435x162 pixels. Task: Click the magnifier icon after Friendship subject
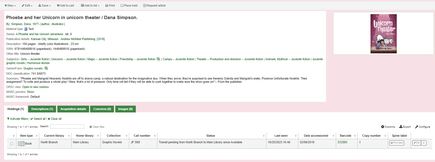click(x=158, y=59)
